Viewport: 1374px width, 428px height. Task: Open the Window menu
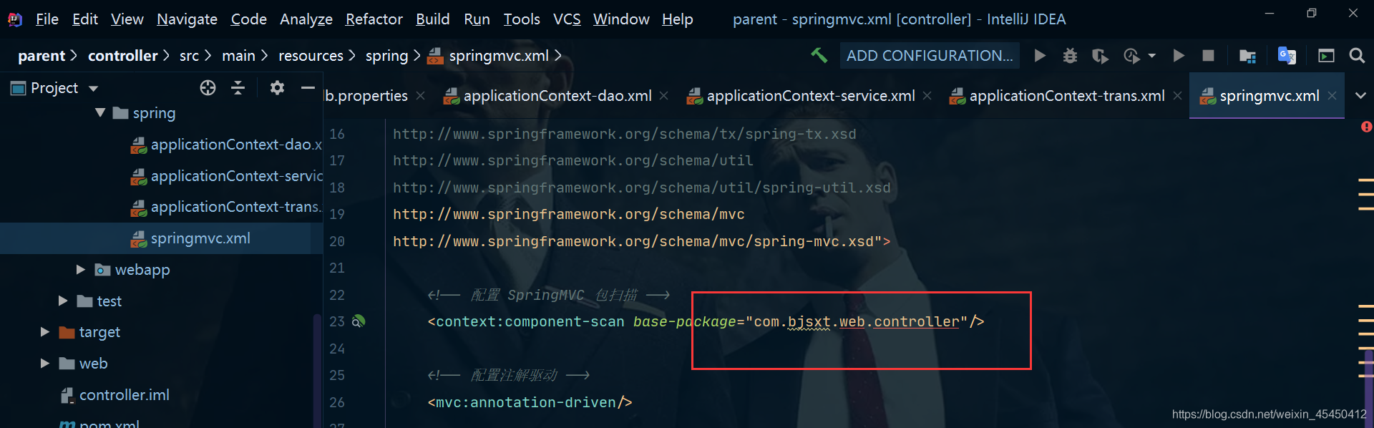[621, 19]
